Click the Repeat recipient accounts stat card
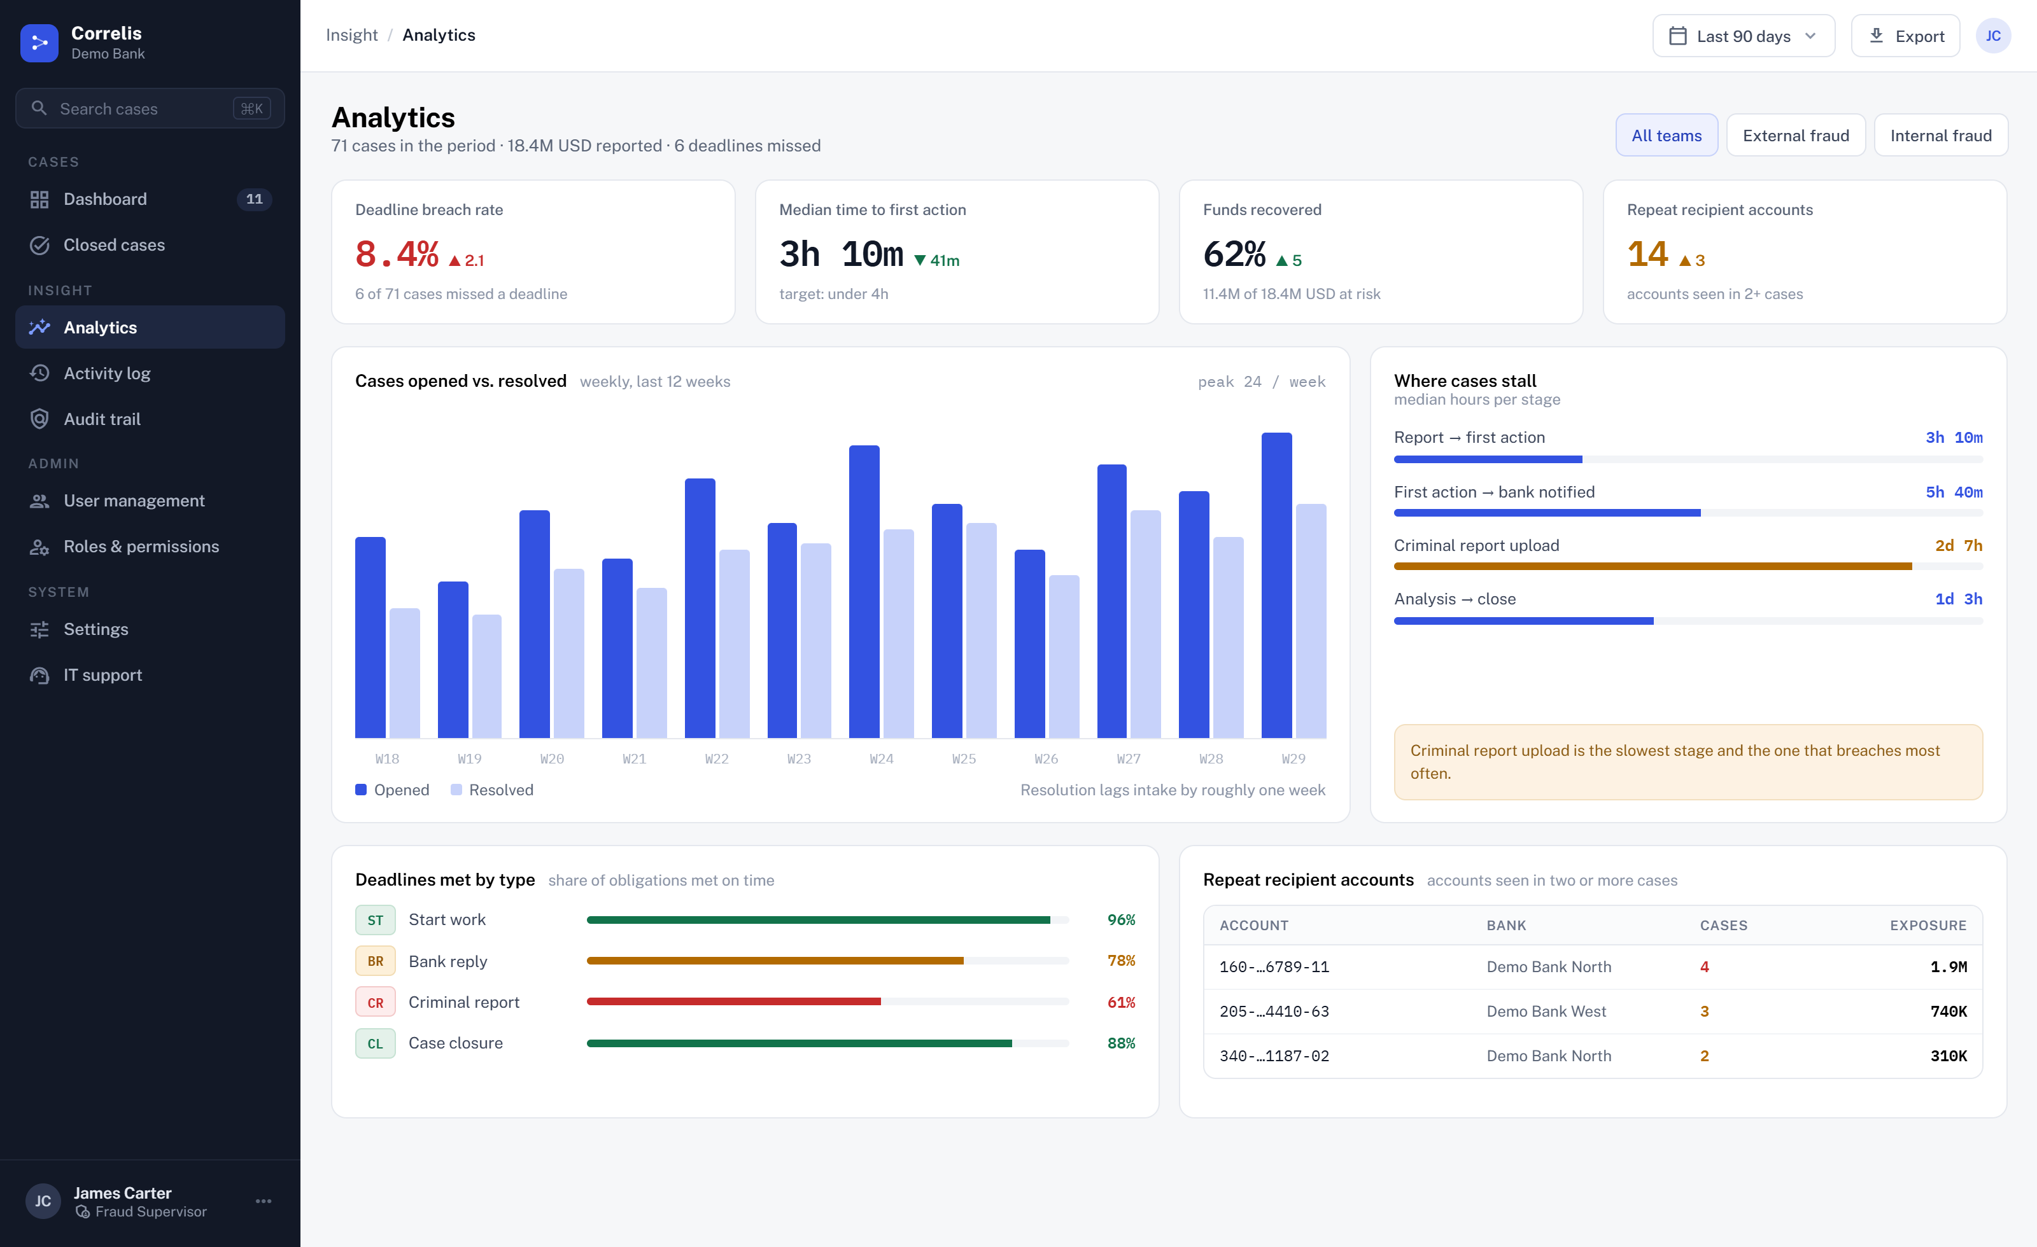The image size is (2037, 1247). pos(1805,252)
